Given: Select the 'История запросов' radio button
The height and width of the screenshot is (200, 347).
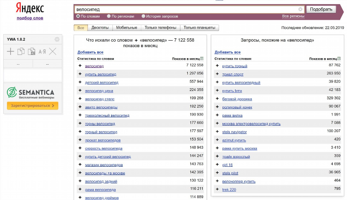Looking at the screenshot, I should coord(143,16).
